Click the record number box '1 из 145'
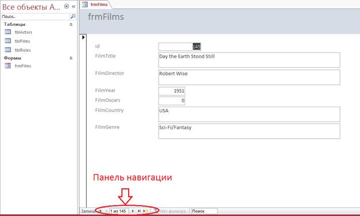Screen dimensions: 360x216 (118, 211)
